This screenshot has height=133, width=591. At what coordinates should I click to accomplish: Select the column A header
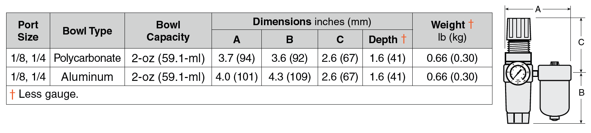coord(236,39)
